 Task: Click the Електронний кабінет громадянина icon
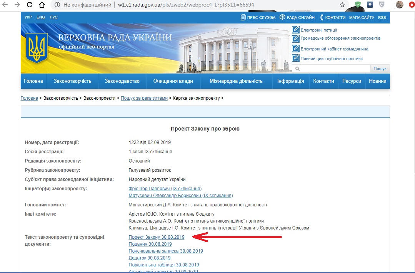[296, 49]
